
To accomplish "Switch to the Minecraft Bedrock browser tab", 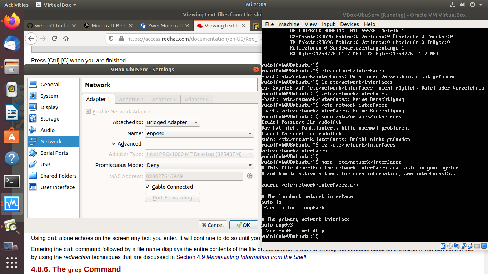I will (108, 26).
